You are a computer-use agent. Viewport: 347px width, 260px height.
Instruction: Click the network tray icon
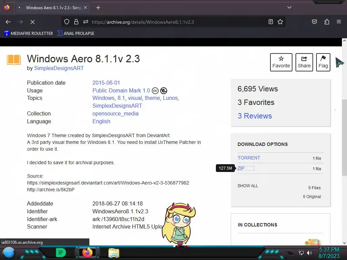click(301, 253)
